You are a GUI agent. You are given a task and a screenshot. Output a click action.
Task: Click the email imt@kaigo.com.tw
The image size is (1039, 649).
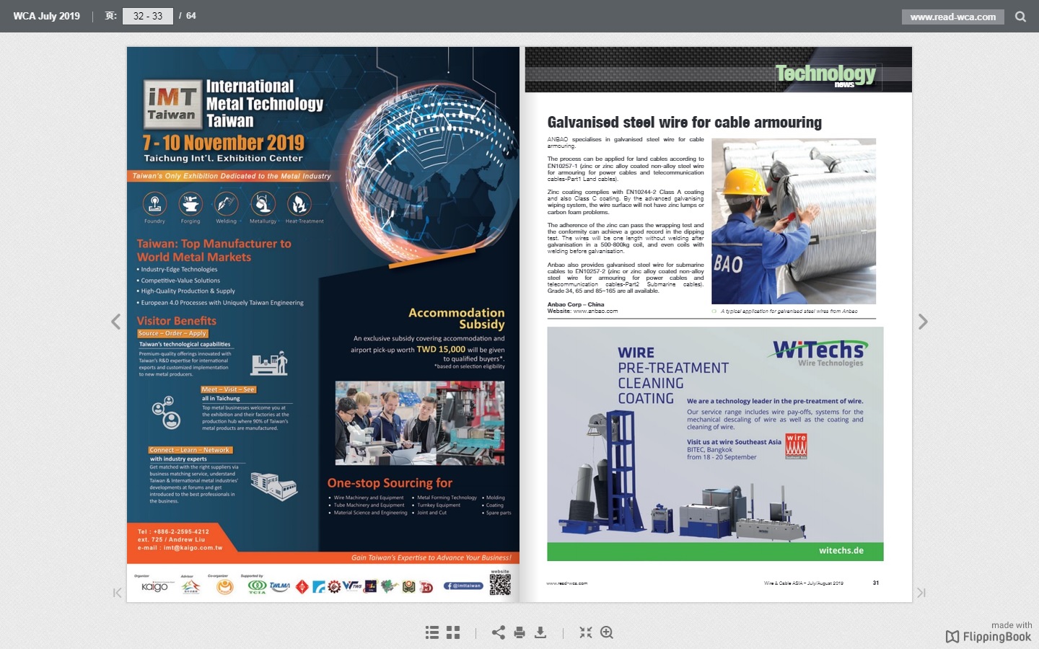(x=193, y=548)
